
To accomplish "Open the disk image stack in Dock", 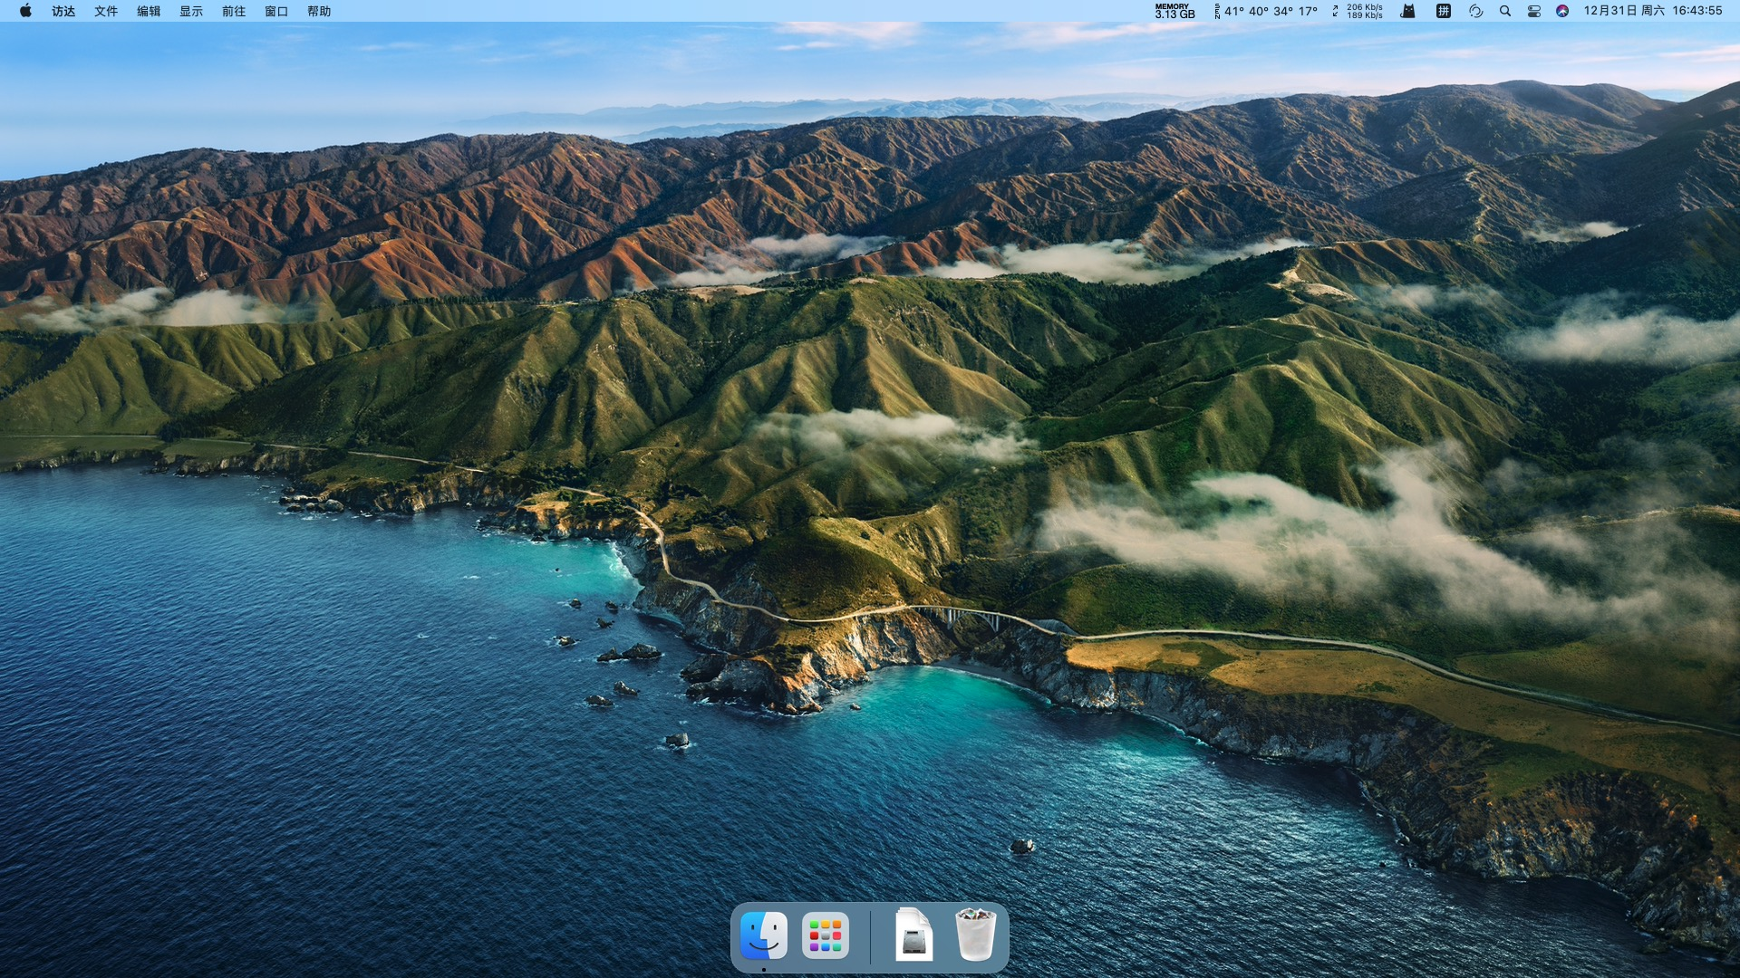I will coord(913,935).
